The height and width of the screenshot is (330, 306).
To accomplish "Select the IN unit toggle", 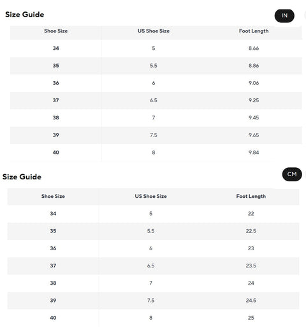I will click(284, 16).
